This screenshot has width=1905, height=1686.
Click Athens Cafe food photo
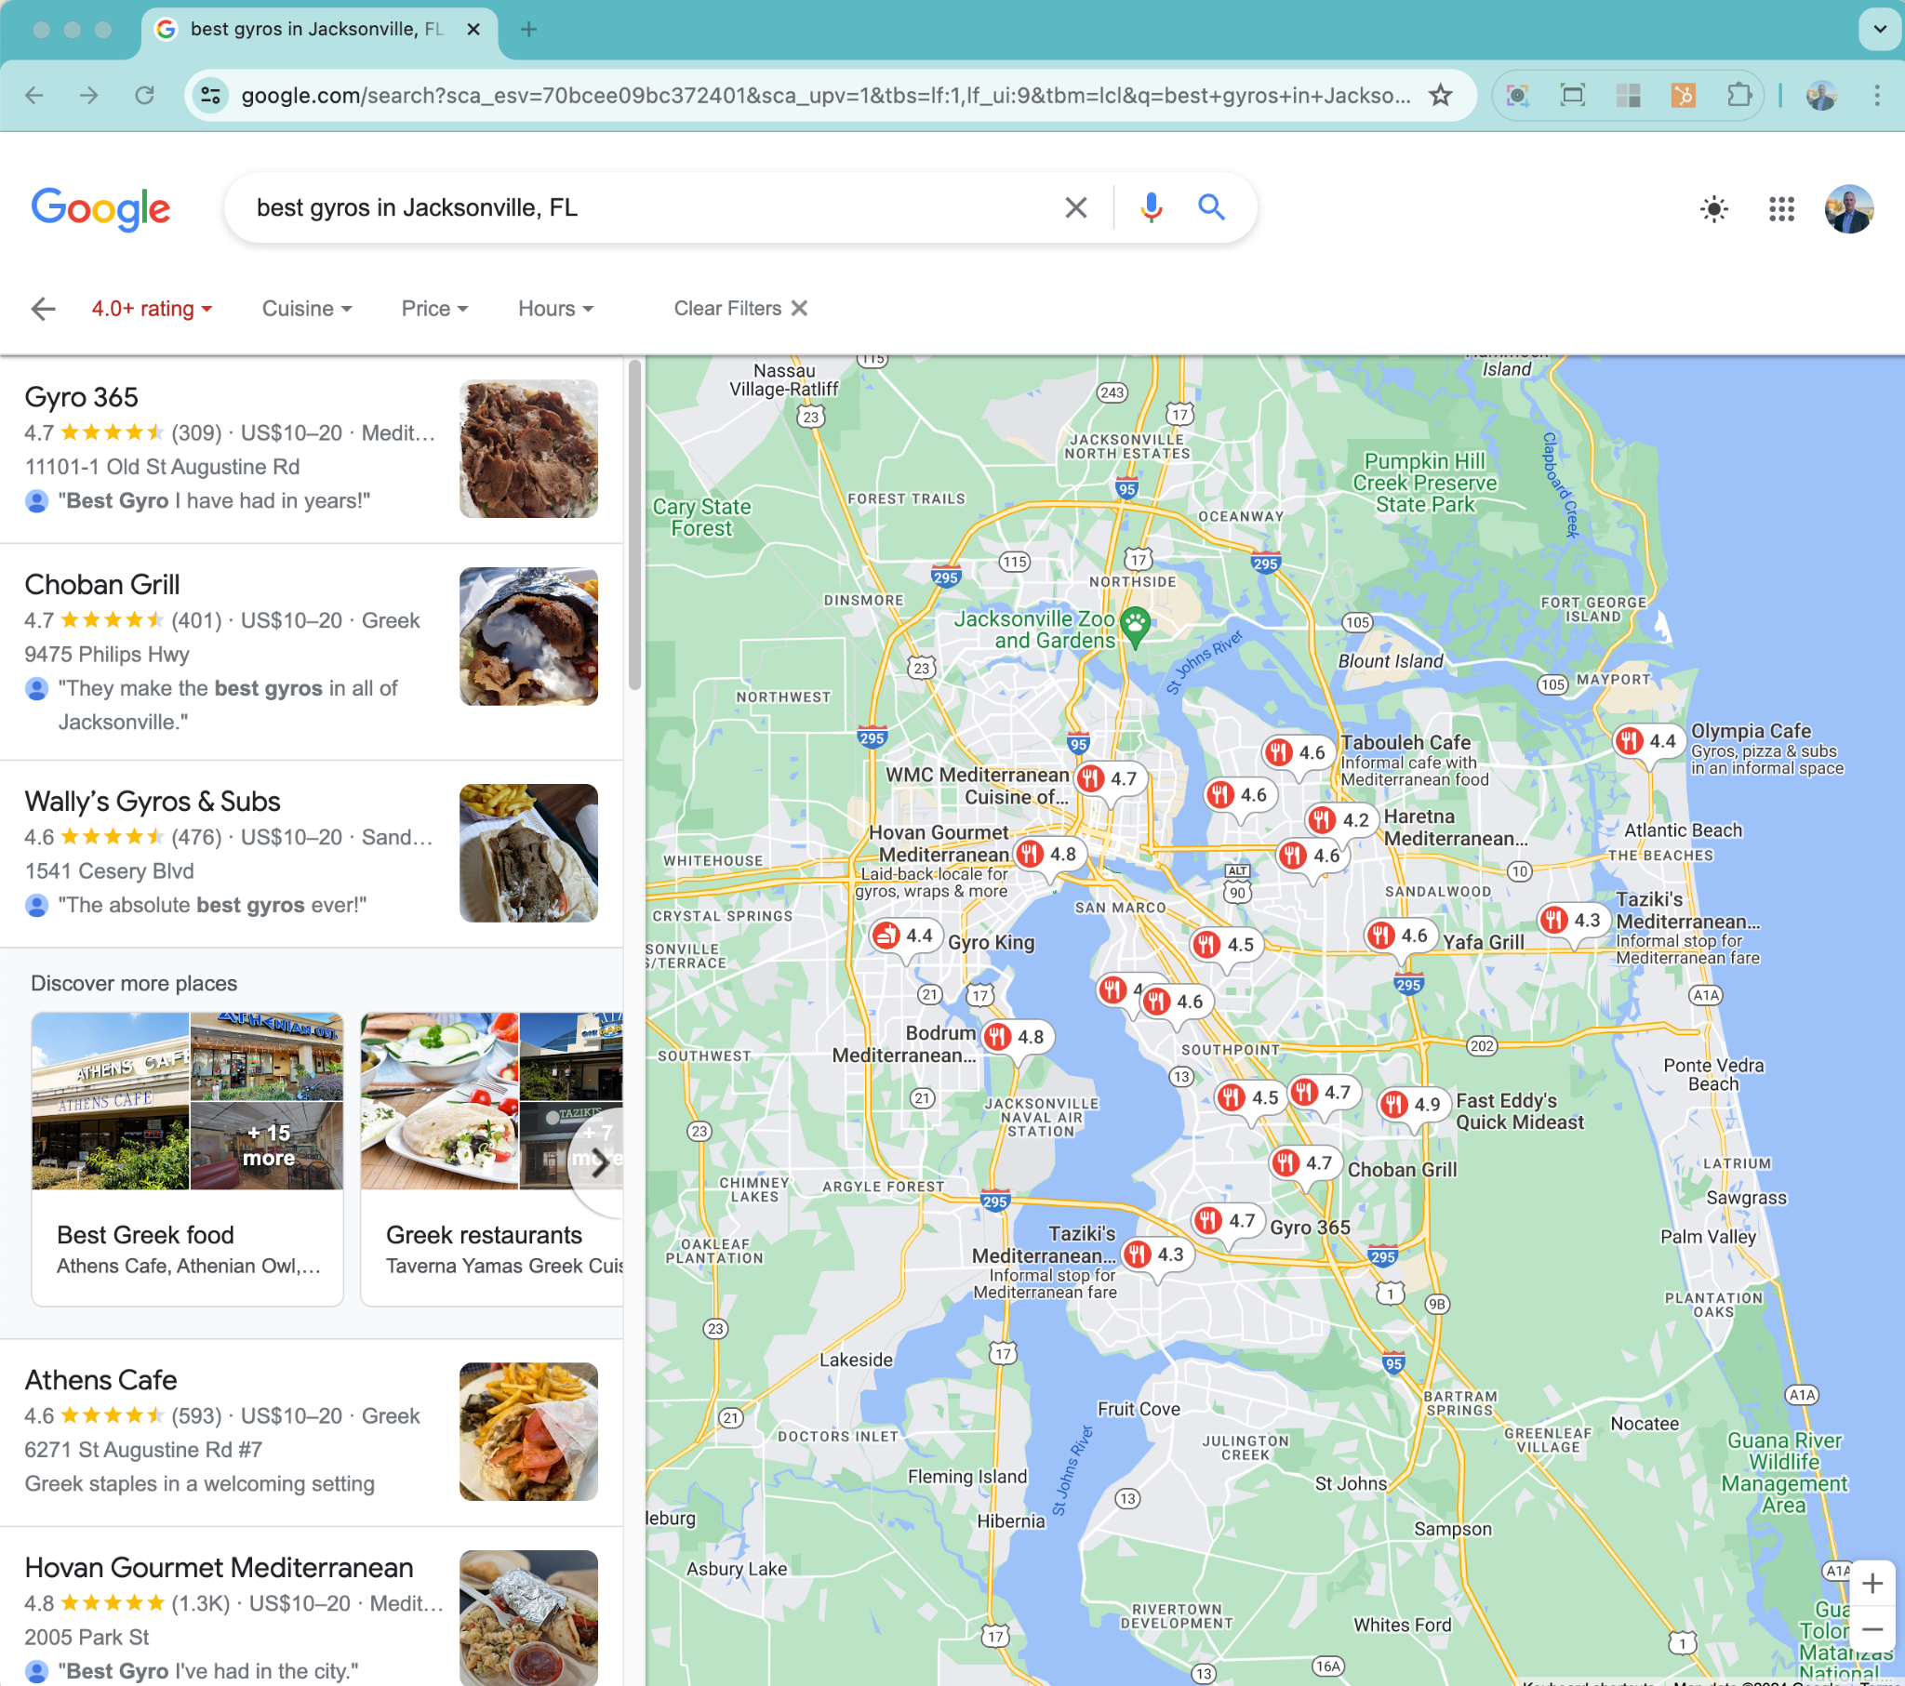coord(528,1431)
